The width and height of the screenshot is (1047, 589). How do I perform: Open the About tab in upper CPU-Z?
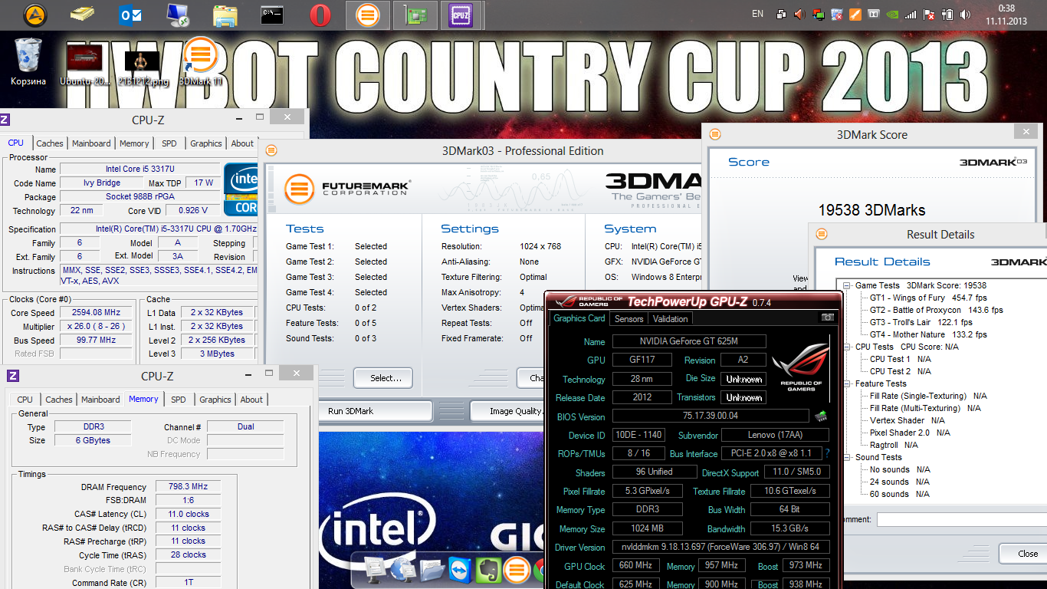[x=242, y=143]
